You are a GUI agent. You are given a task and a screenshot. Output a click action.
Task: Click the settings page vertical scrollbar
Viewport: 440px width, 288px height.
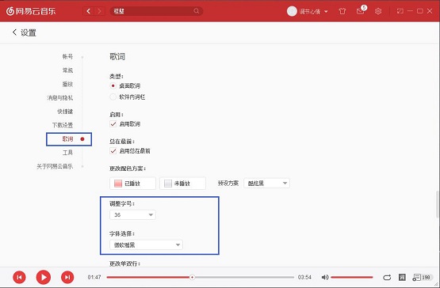point(438,204)
